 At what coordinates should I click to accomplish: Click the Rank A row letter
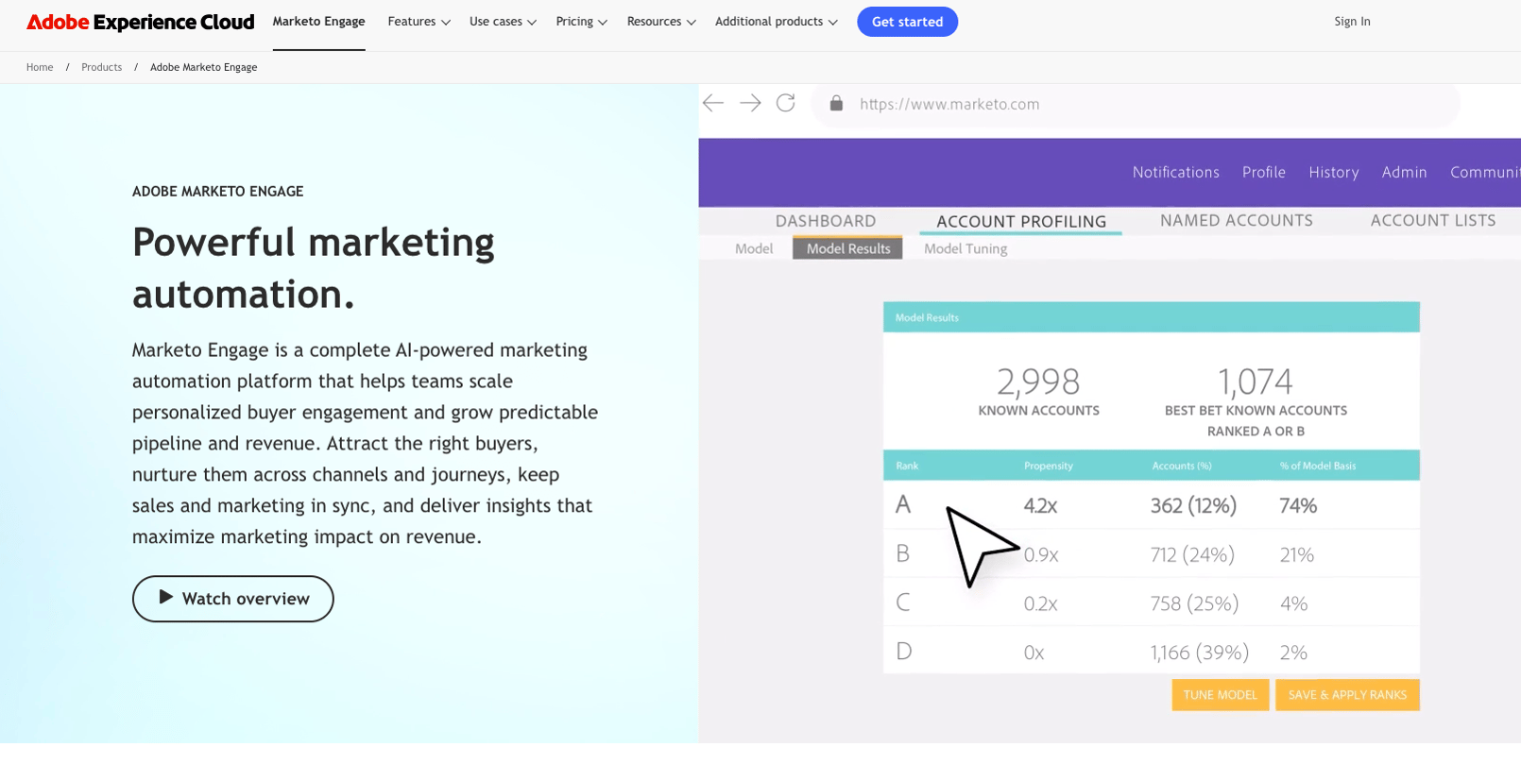tap(903, 504)
